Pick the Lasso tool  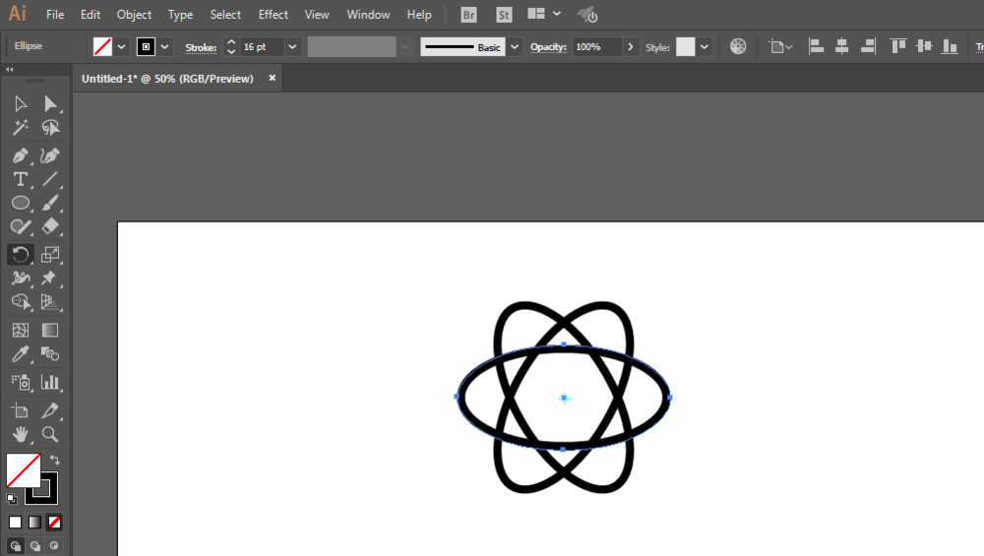point(50,127)
